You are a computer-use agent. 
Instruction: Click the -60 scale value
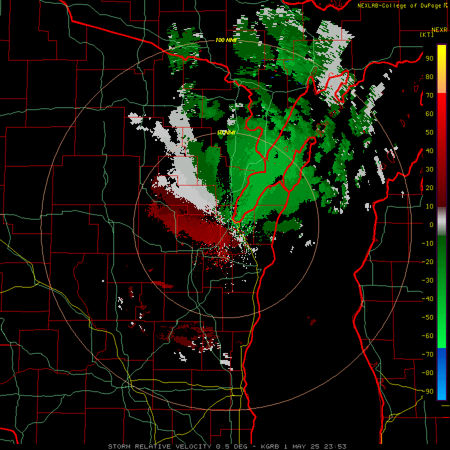click(427, 336)
